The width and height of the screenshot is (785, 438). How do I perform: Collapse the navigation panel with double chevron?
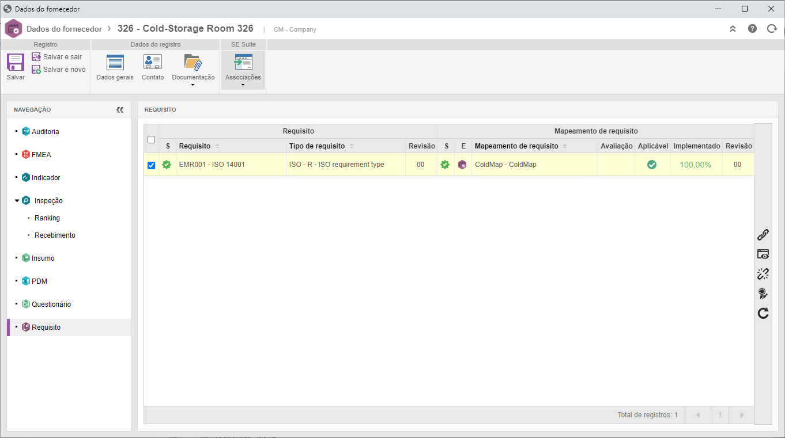coord(120,109)
